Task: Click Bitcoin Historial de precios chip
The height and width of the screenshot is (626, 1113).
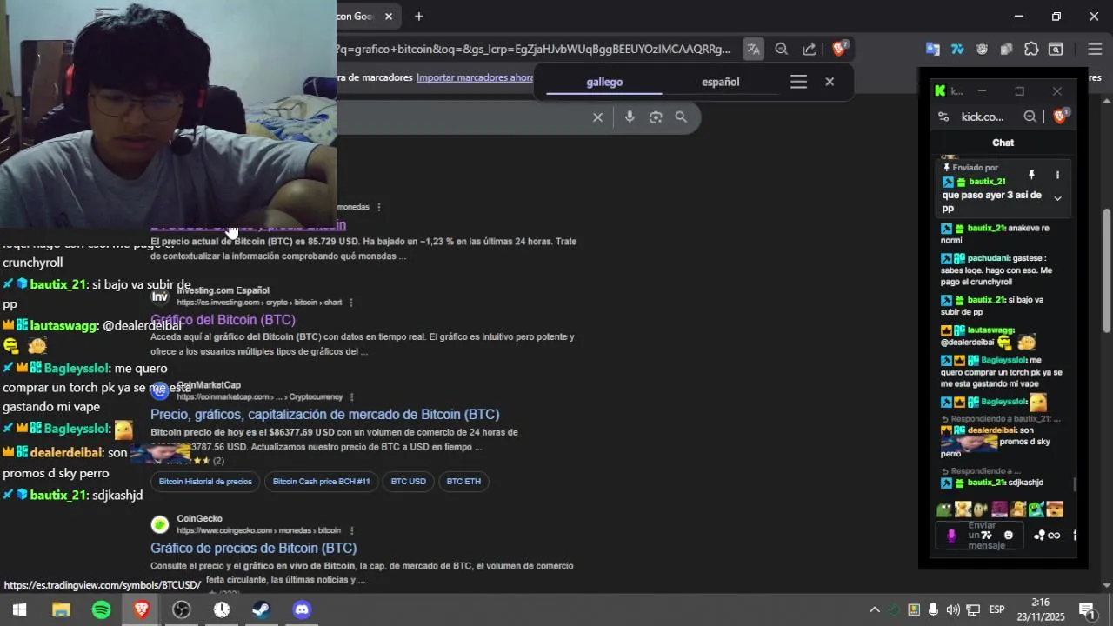Action: click(205, 482)
